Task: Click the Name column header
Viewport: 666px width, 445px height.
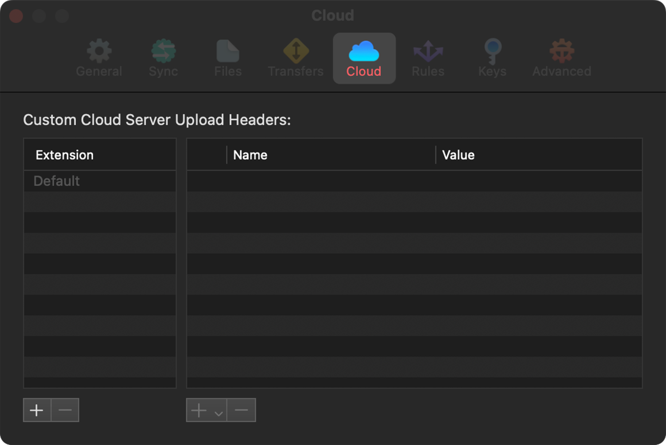Action: [x=250, y=155]
